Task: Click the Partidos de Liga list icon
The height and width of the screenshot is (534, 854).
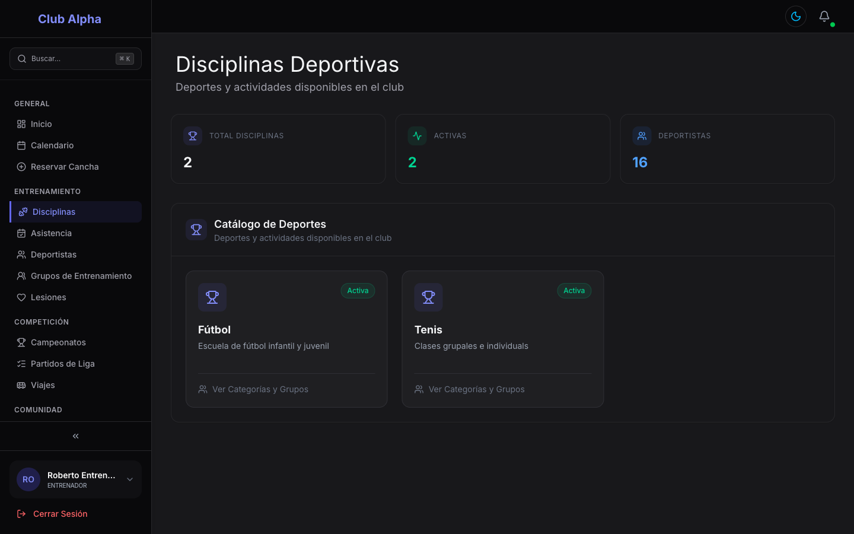Action: click(x=21, y=364)
